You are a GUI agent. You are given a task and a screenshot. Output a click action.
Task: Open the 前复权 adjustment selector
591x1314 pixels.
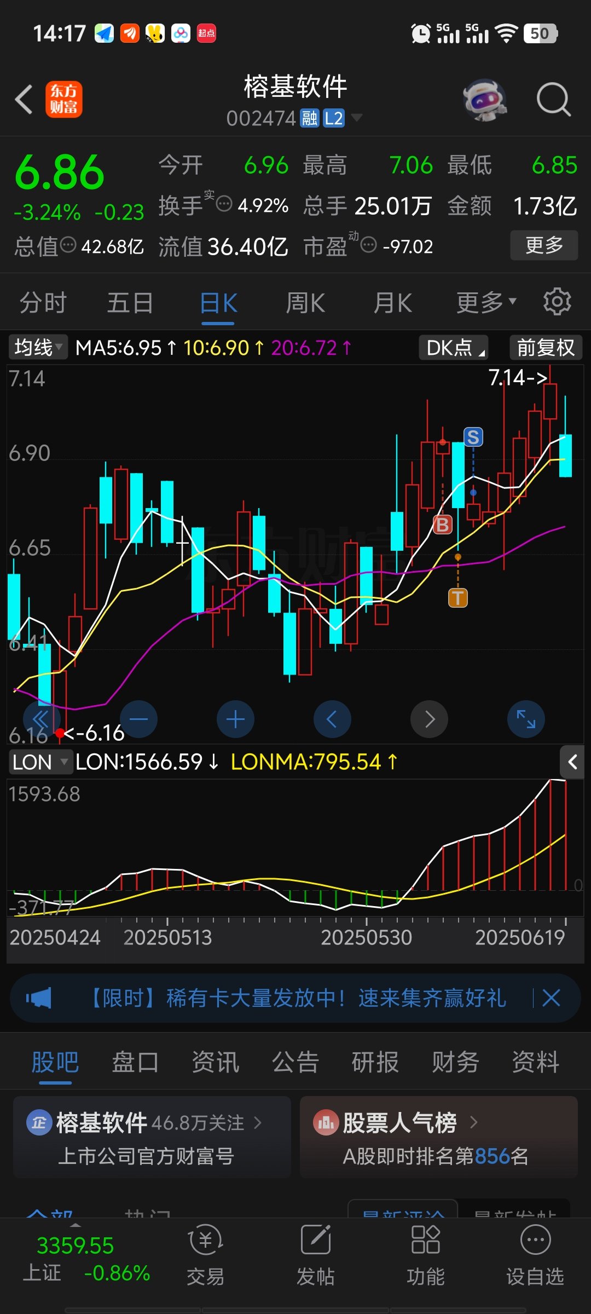click(x=546, y=347)
